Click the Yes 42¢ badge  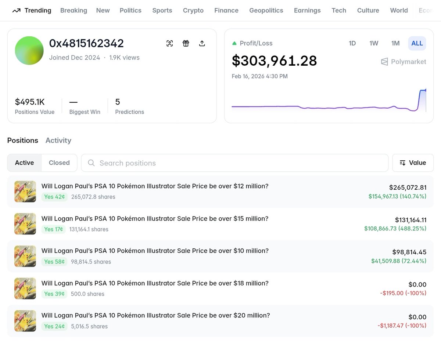54,197
